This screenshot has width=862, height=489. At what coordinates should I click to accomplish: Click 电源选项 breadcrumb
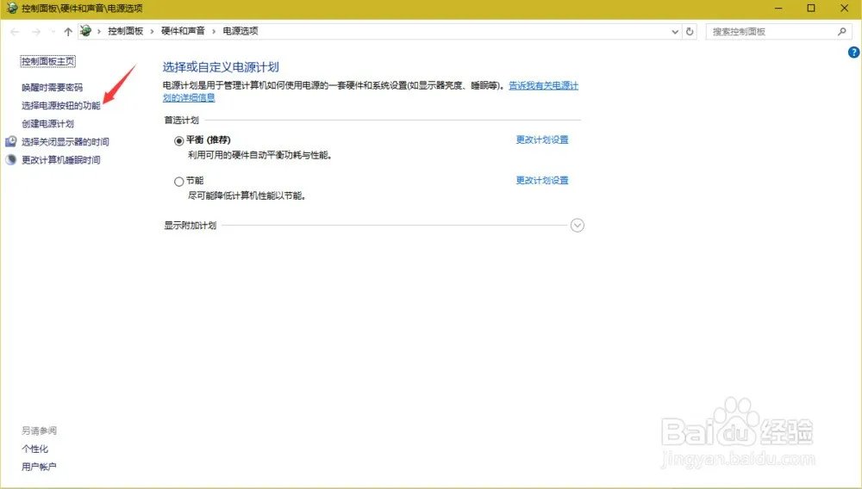click(x=240, y=31)
